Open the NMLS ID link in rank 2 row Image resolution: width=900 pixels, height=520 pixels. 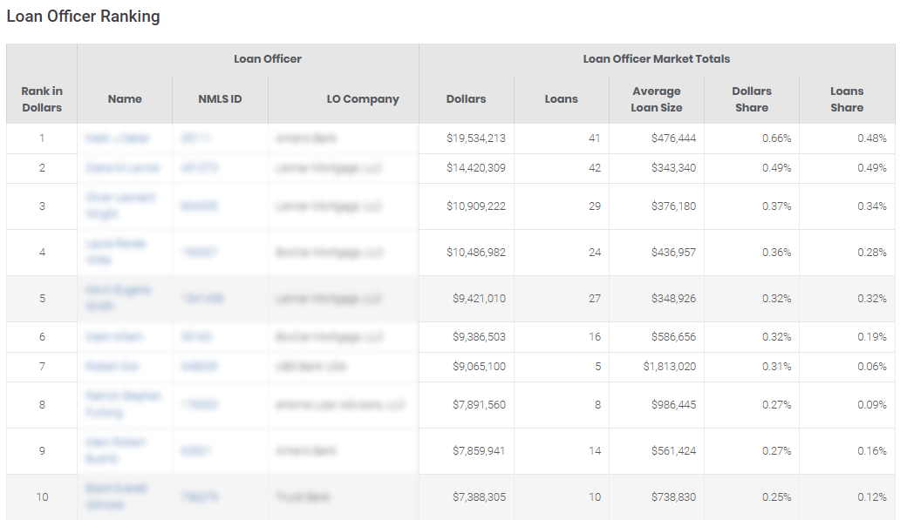click(199, 168)
